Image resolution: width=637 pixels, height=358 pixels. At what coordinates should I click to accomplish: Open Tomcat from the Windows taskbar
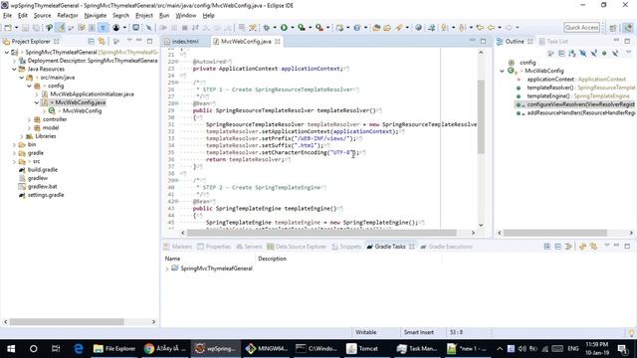[x=362, y=349]
